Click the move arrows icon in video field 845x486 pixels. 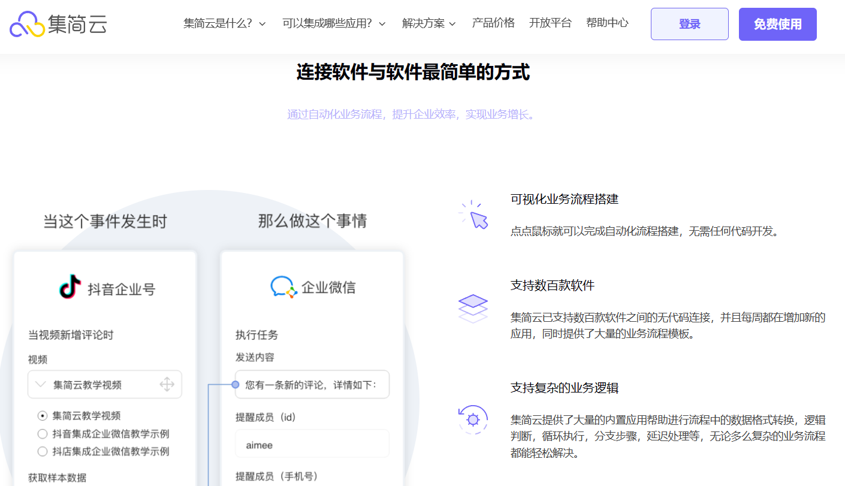(x=167, y=385)
